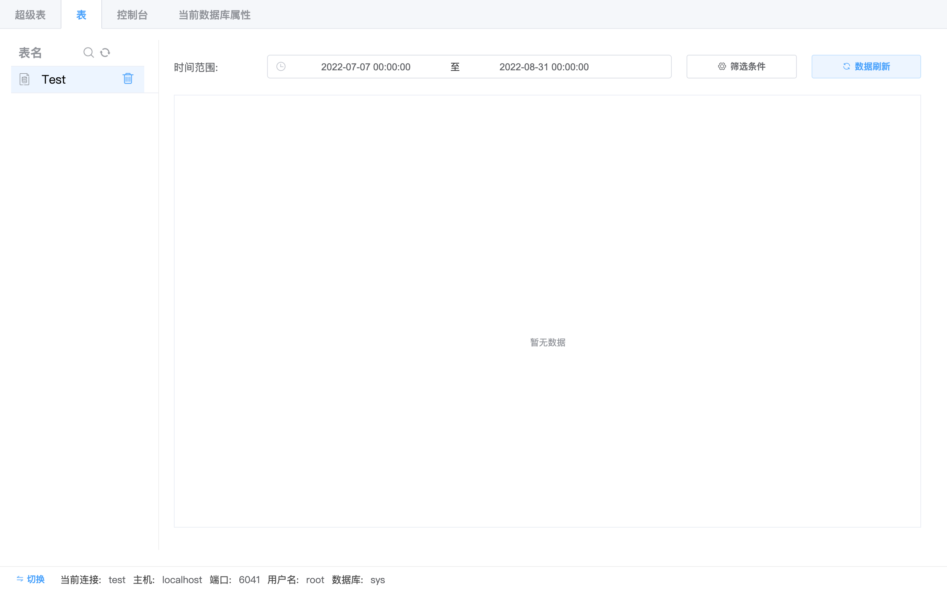
Task: Toggle data refresh with 数据刷新 button
Action: (866, 66)
